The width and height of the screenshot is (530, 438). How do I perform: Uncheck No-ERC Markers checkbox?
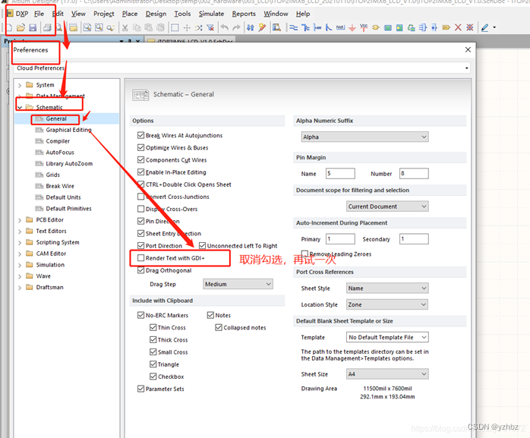(x=141, y=315)
